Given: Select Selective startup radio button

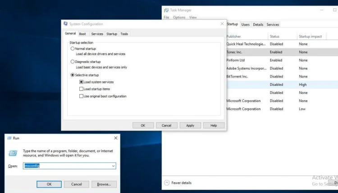Looking at the screenshot, I should tap(73, 75).
